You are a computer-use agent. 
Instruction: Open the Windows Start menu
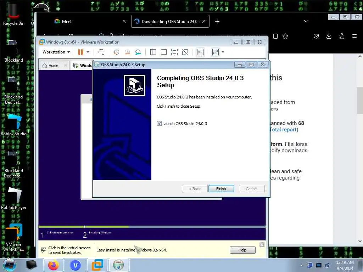pyautogui.click(x=9, y=265)
